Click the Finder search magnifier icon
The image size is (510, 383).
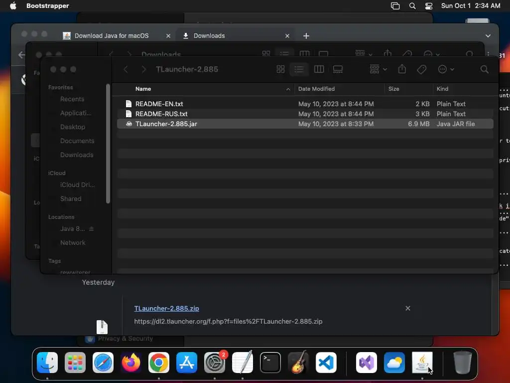(x=484, y=69)
